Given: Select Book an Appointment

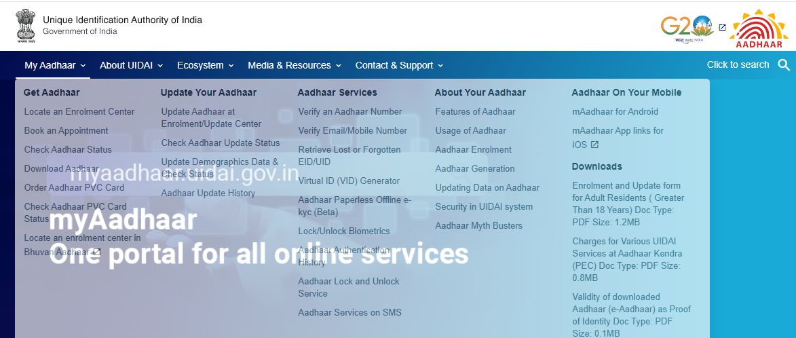Looking at the screenshot, I should pyautogui.click(x=66, y=130).
